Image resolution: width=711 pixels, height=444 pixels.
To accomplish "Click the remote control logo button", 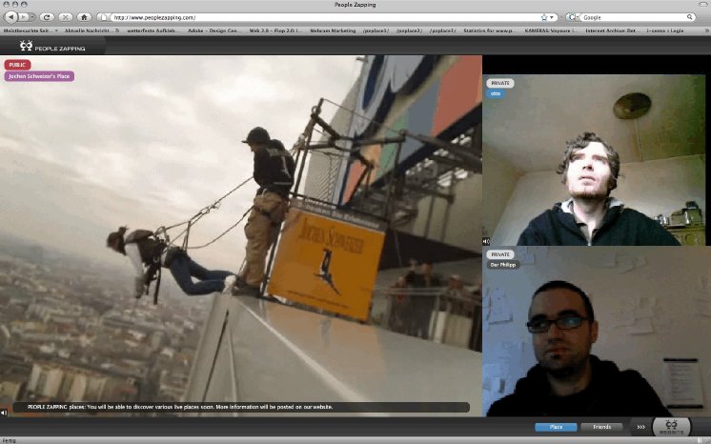I will point(671,426).
